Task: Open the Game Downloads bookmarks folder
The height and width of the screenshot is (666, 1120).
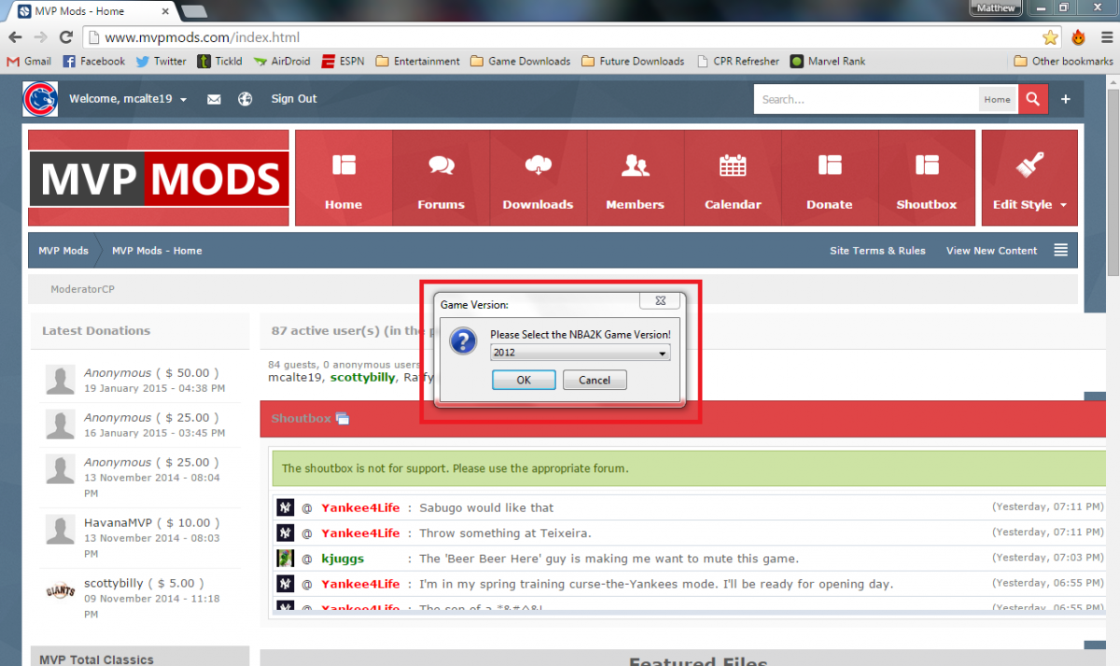Action: pyautogui.click(x=520, y=62)
